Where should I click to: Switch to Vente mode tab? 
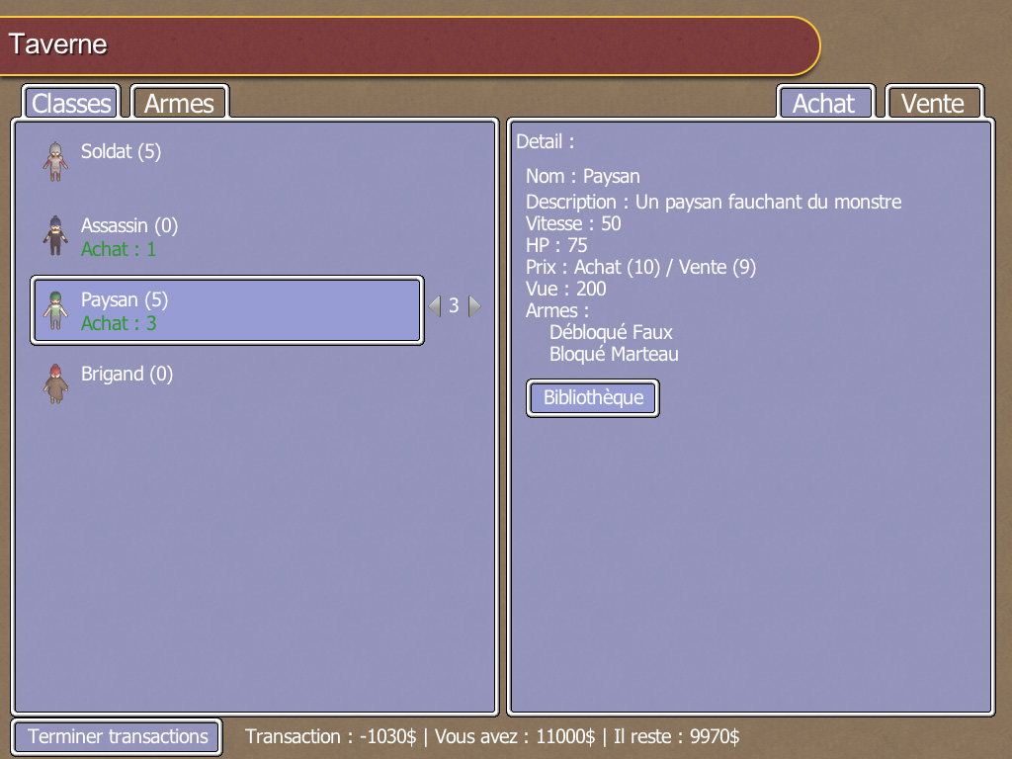933,103
